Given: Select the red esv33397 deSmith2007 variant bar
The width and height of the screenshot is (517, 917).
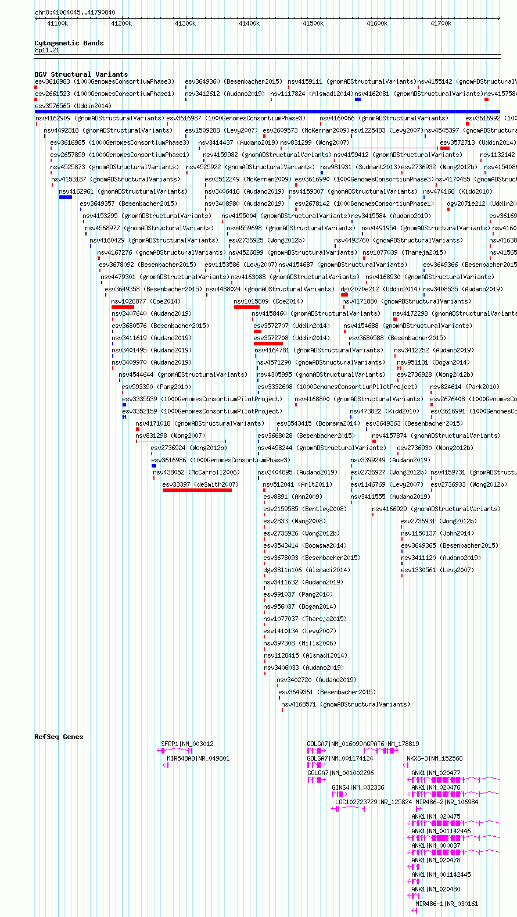Looking at the screenshot, I should 197,490.
